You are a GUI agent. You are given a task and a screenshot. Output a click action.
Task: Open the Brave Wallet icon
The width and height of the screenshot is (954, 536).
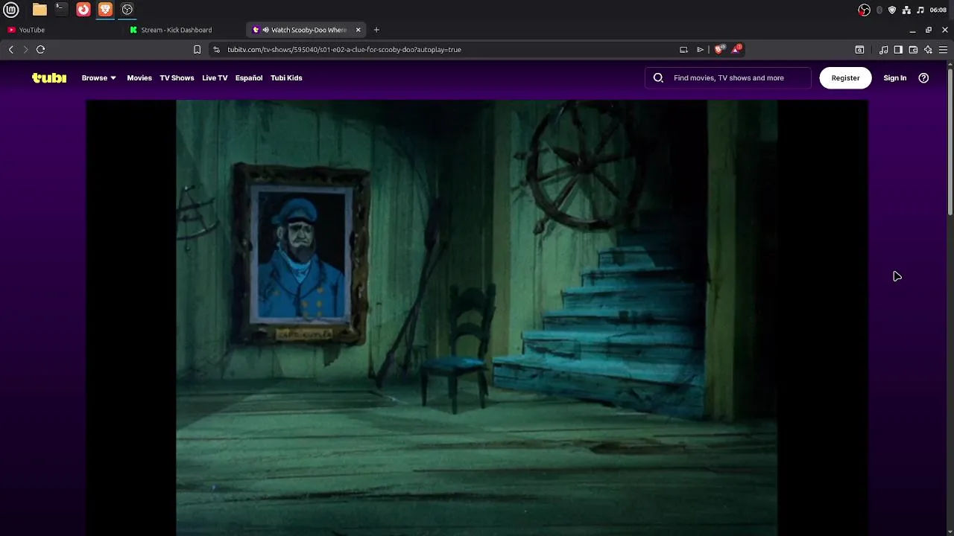913,50
